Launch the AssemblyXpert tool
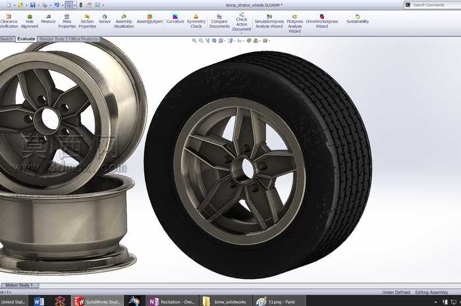Image resolution: width=461 pixels, height=306 pixels. tap(149, 19)
